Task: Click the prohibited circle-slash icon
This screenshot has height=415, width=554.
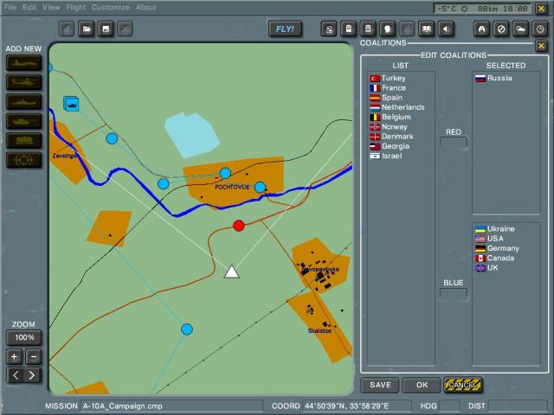Action: pos(501,29)
